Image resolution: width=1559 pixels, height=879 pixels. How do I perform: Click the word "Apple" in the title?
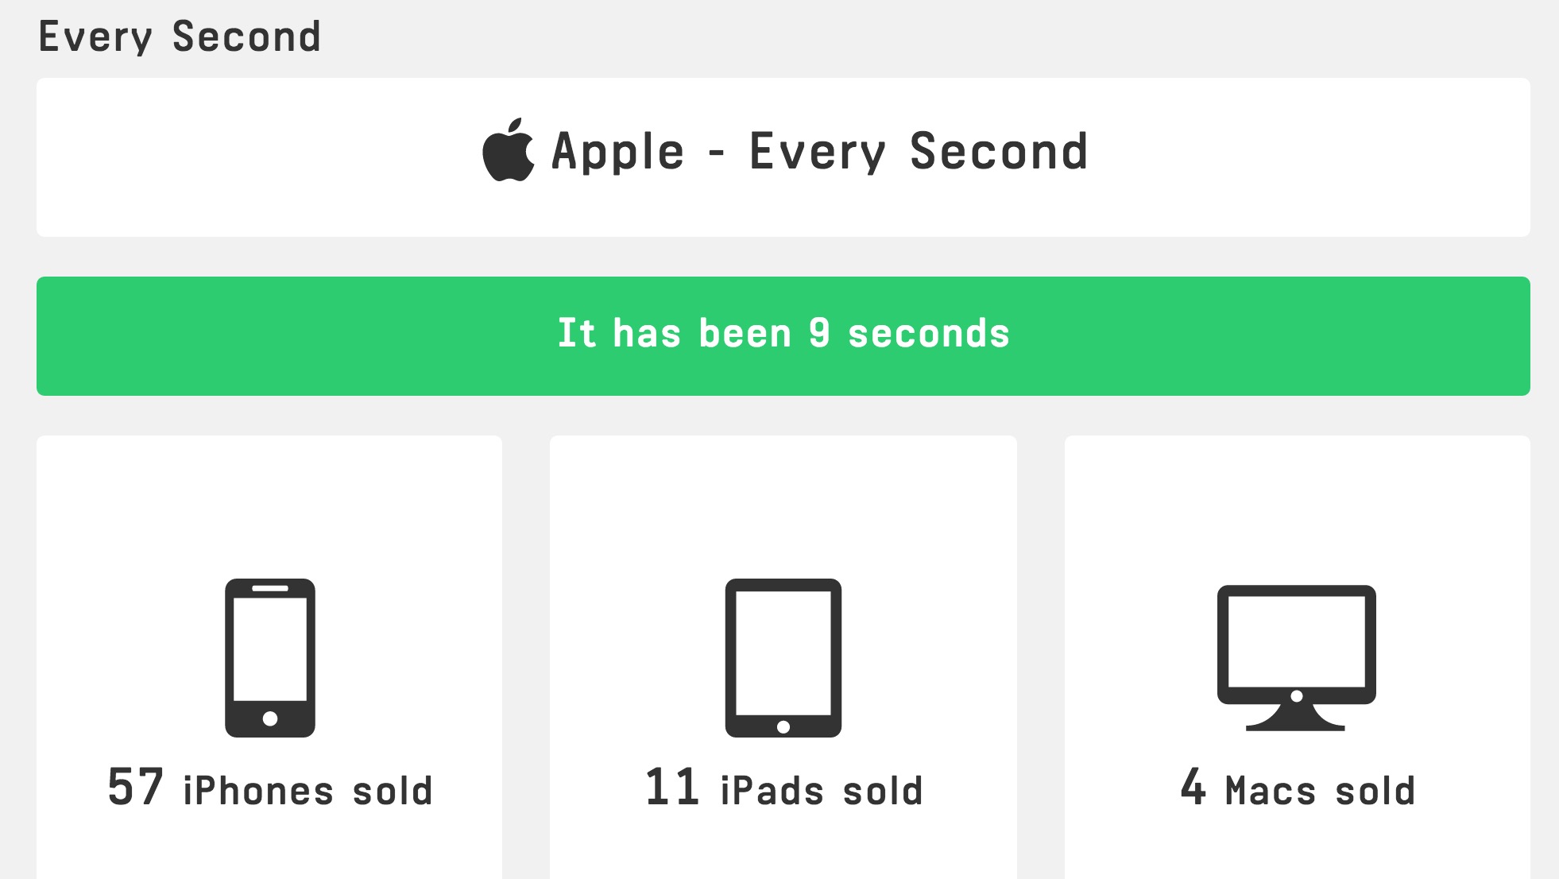click(x=617, y=151)
